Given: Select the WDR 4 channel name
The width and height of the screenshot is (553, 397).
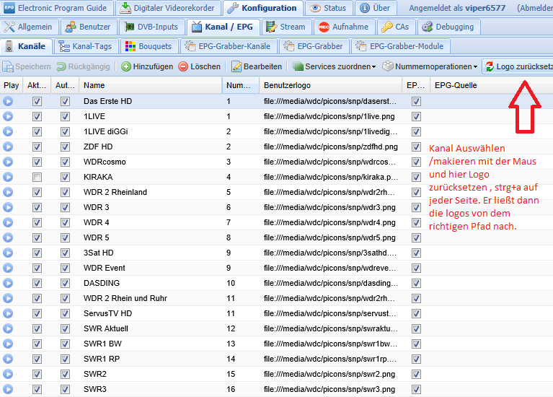Looking at the screenshot, I should click(97, 222).
